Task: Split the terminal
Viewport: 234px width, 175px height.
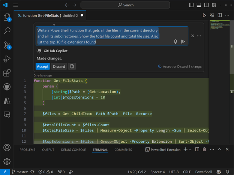Action: [x=197, y=149]
